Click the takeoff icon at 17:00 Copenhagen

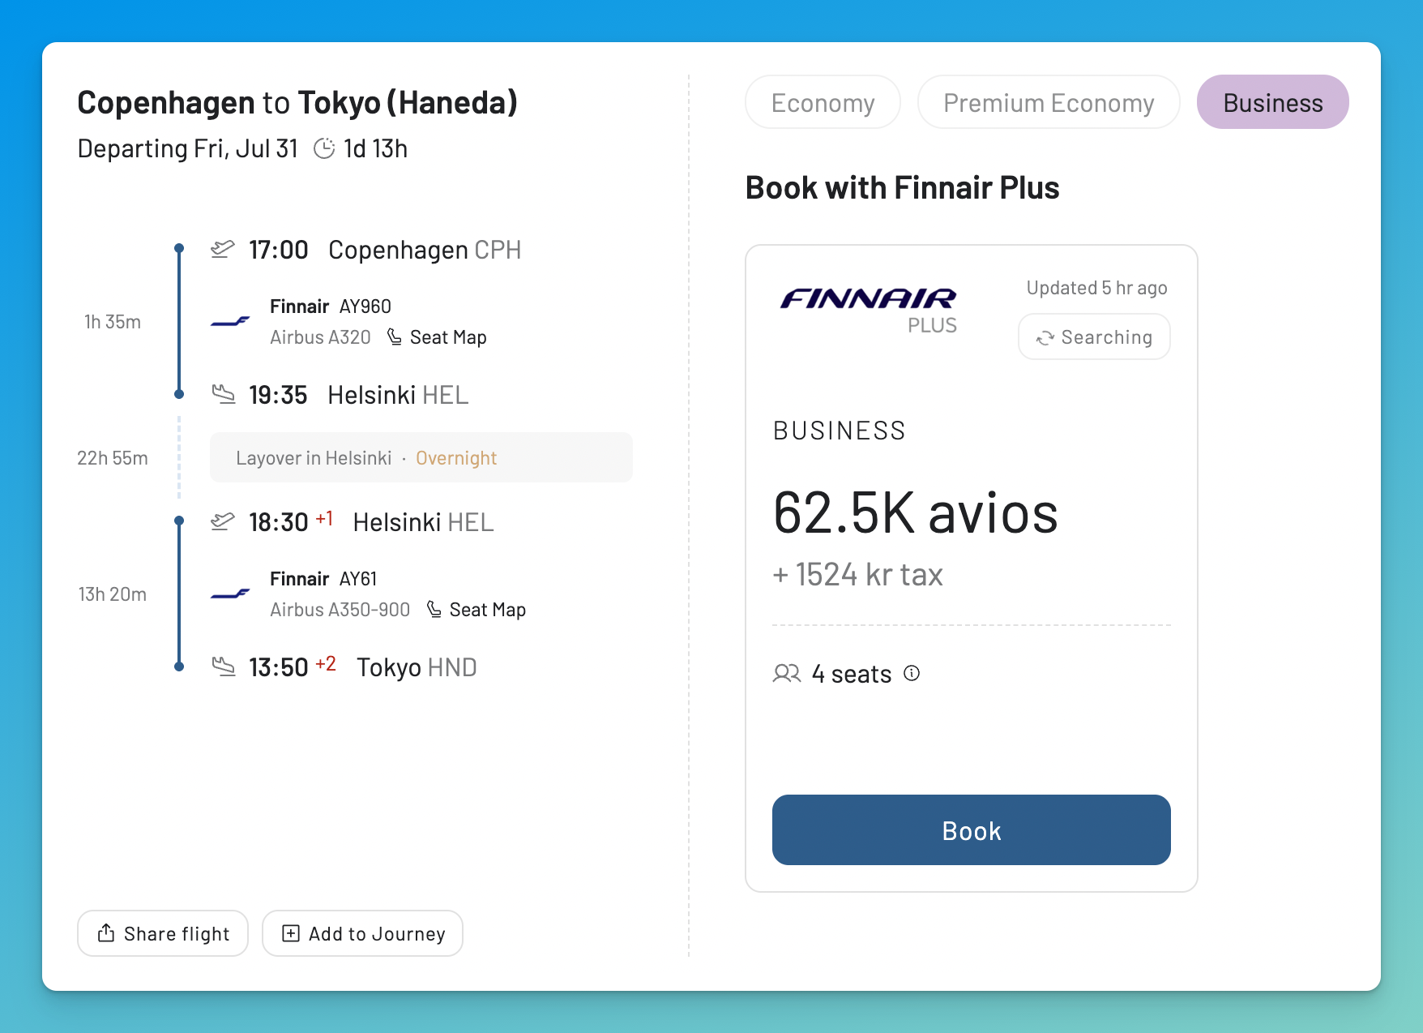click(x=223, y=249)
